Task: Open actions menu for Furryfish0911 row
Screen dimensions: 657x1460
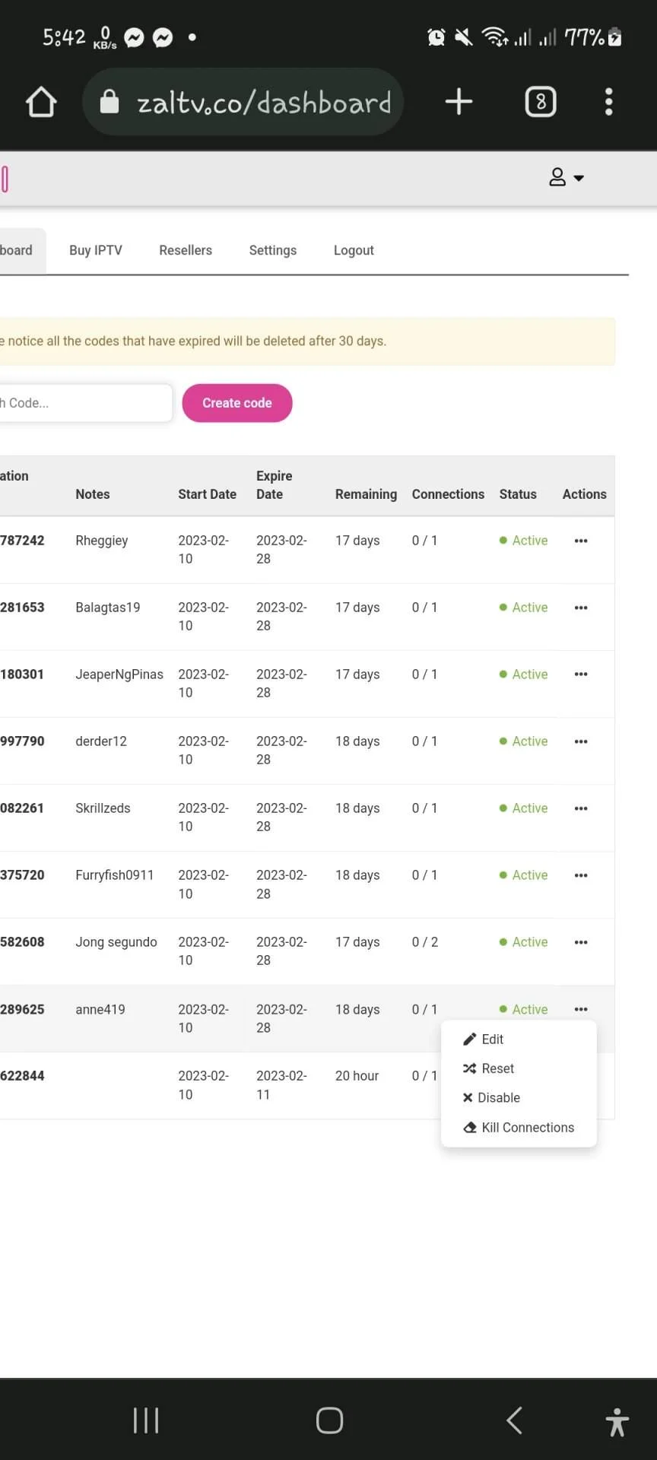Action: 581,875
